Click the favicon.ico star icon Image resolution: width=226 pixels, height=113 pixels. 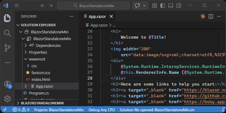28,73
